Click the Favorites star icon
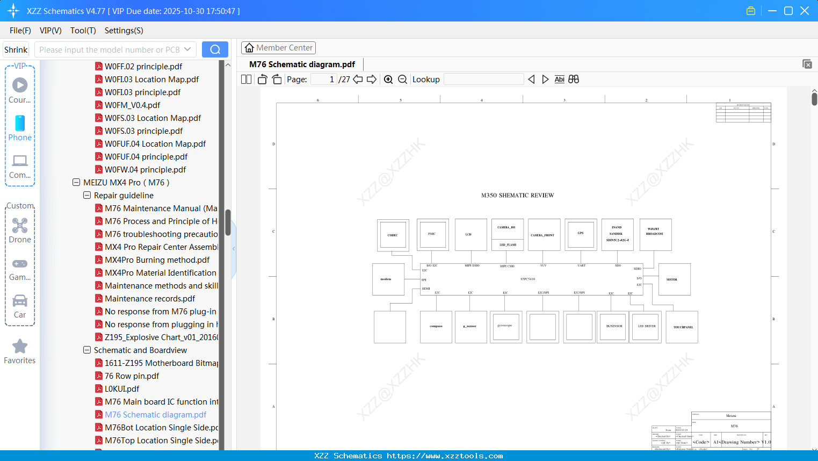This screenshot has width=818, height=461. tap(19, 348)
